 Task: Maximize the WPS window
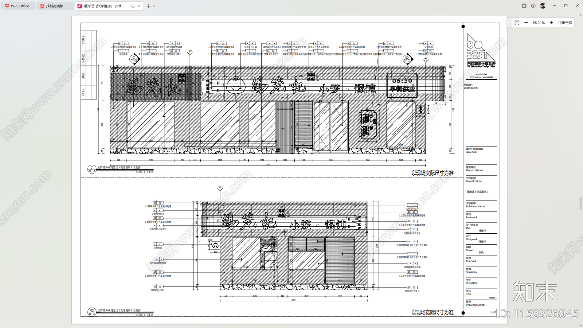click(566, 6)
